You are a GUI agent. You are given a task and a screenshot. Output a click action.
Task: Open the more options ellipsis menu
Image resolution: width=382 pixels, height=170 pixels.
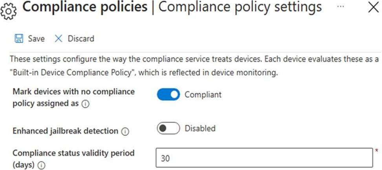pyautogui.click(x=340, y=7)
